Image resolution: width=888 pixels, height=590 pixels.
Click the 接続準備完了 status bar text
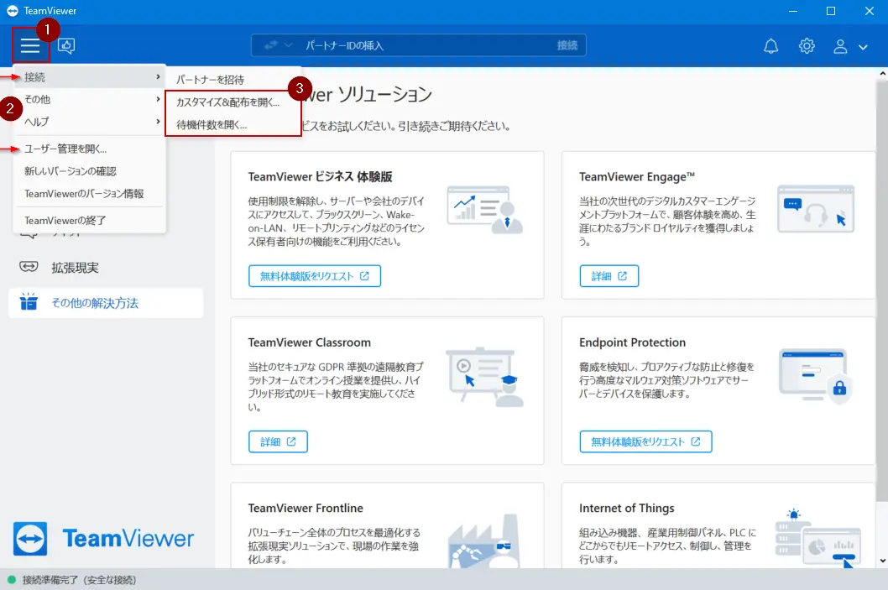(79, 580)
